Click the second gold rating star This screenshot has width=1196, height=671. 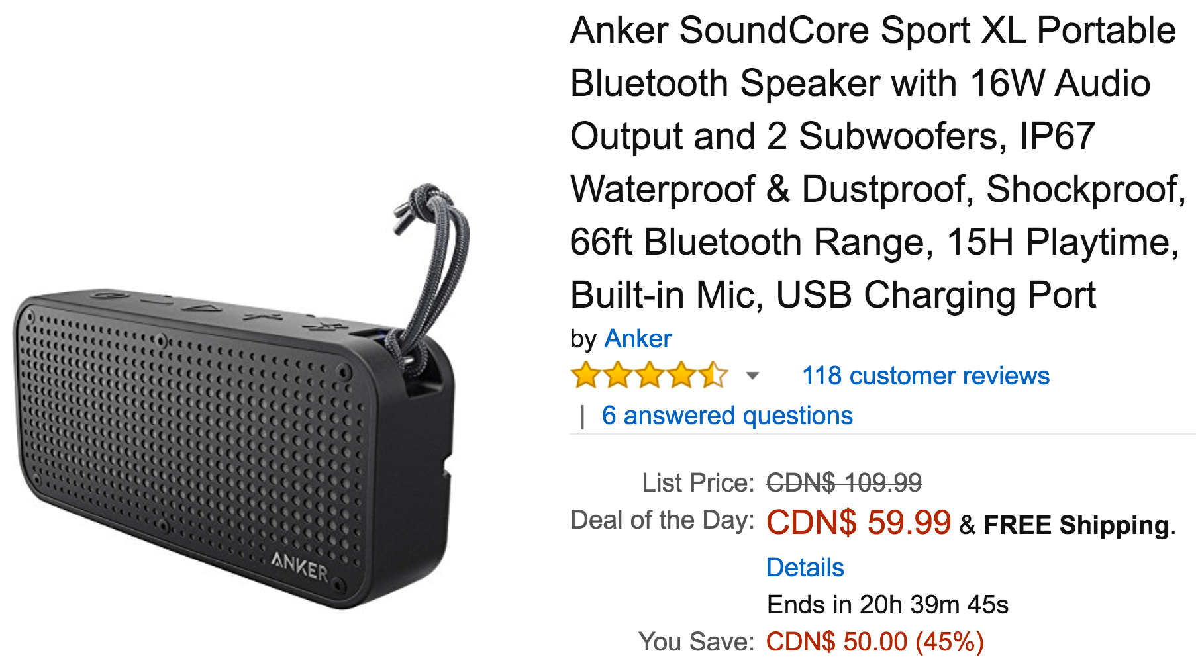coord(618,375)
